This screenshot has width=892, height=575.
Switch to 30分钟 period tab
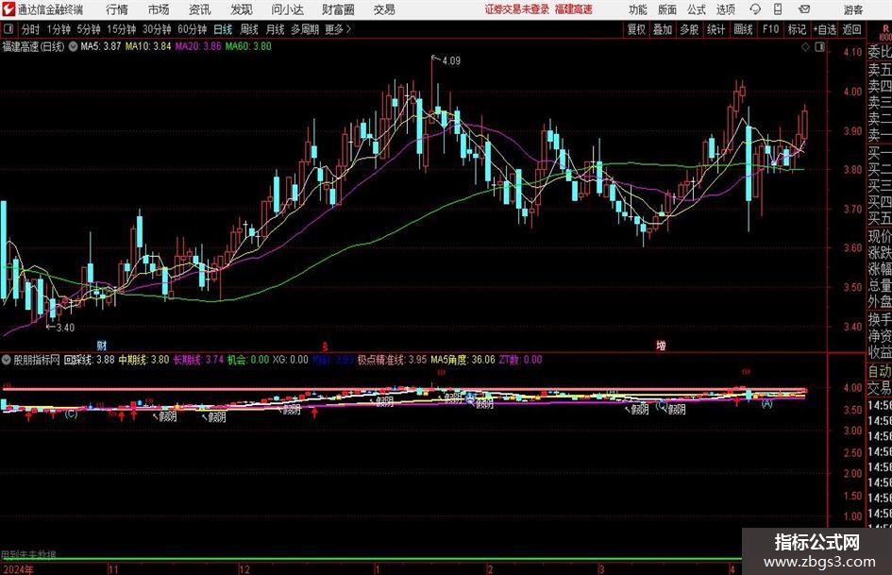[x=157, y=29]
